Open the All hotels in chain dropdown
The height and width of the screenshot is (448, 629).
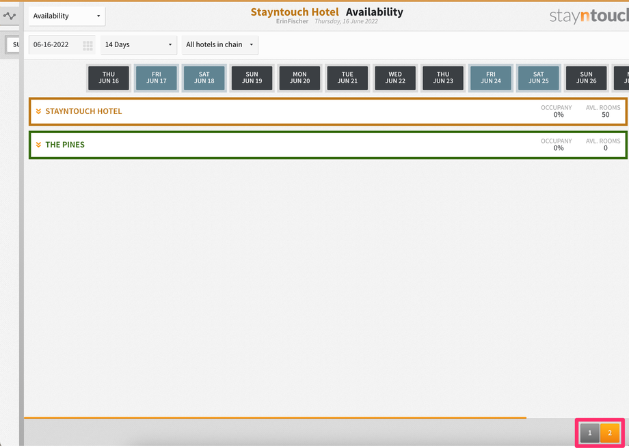(219, 44)
